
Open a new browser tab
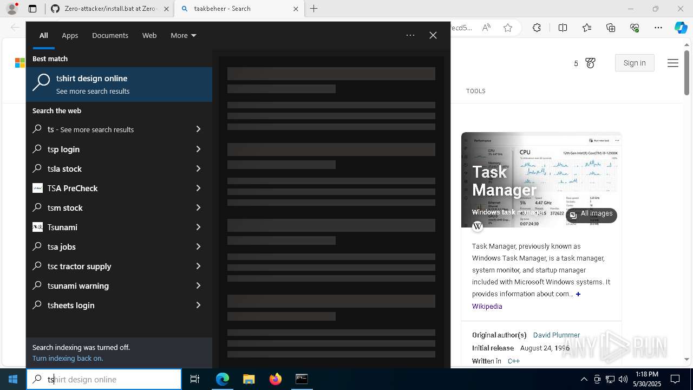pyautogui.click(x=313, y=9)
